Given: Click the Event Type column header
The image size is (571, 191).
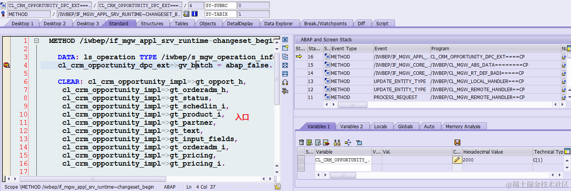Looking at the screenshot, I should tap(352, 49).
